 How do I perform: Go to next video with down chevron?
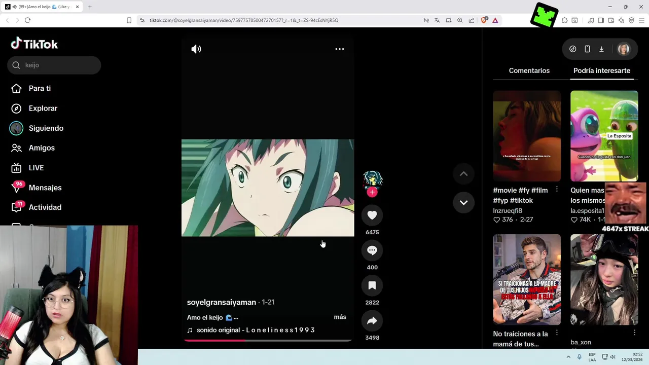(463, 202)
